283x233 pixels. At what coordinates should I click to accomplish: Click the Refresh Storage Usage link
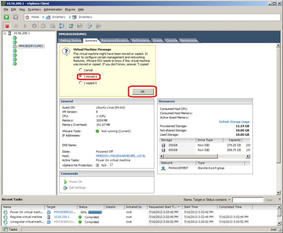click(234, 122)
